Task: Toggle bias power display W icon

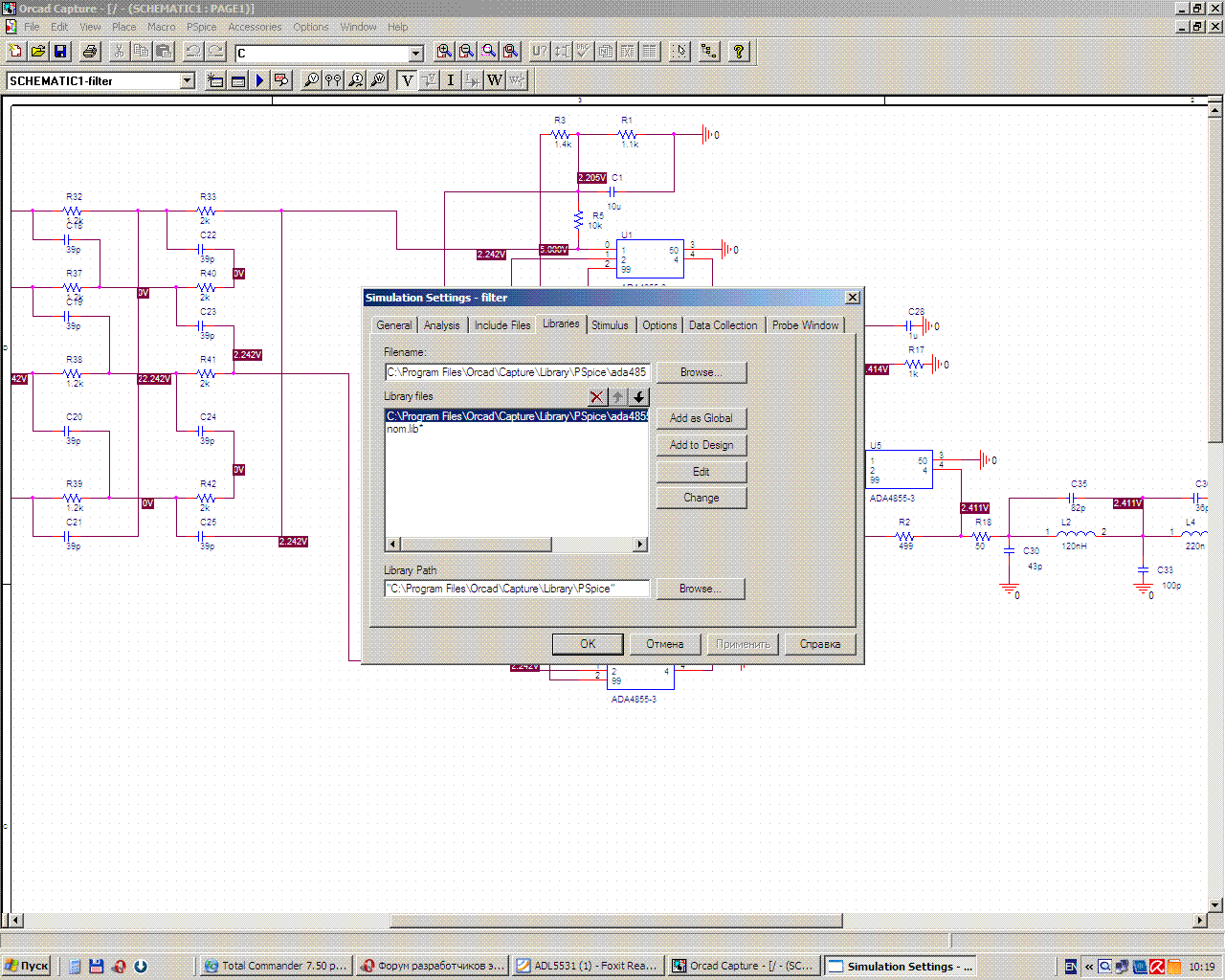Action: pos(495,80)
